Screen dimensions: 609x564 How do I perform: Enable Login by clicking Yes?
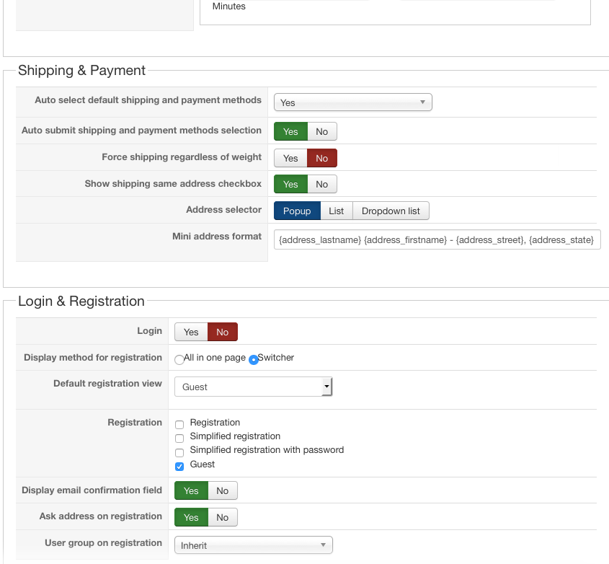[x=191, y=332]
